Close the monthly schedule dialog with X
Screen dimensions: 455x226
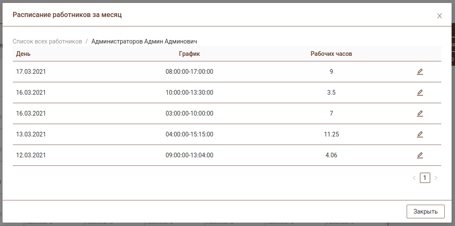[x=440, y=16]
